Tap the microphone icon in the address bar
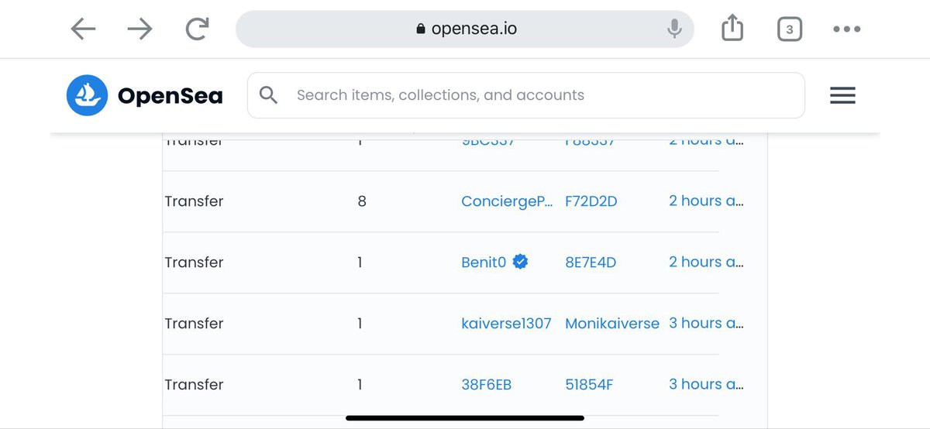Viewport: 930px width, 429px height. [674, 29]
